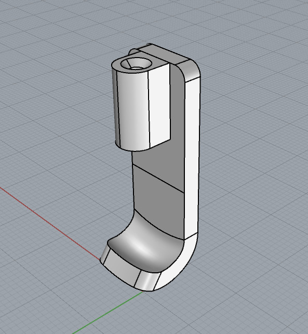Pick the diagonal seam edge on the gray face
Image resolution: width=308 pixels, height=334 pixels.
(x=158, y=178)
